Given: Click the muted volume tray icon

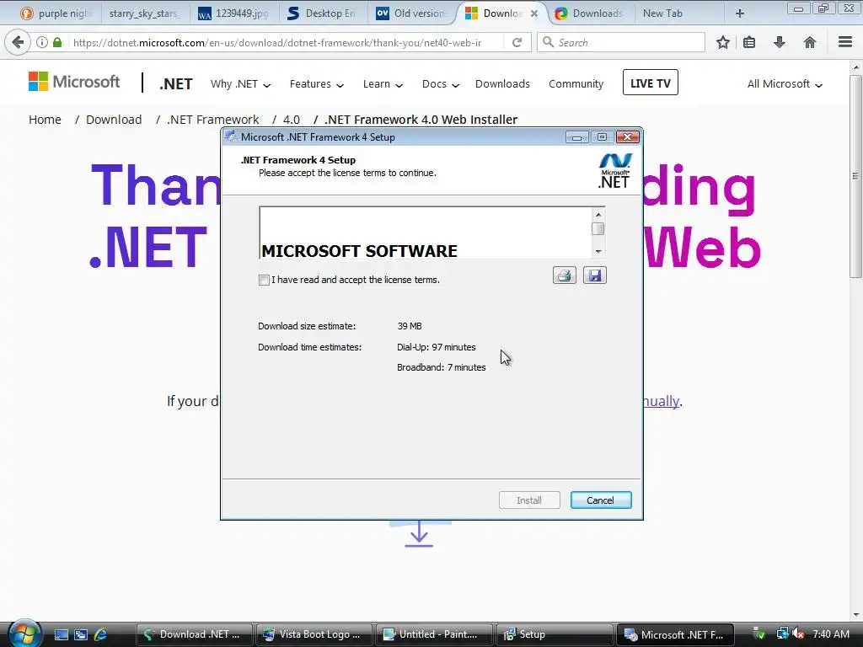Looking at the screenshot, I should click(x=798, y=634).
